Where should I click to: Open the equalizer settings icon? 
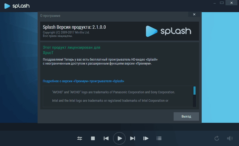(80, 138)
